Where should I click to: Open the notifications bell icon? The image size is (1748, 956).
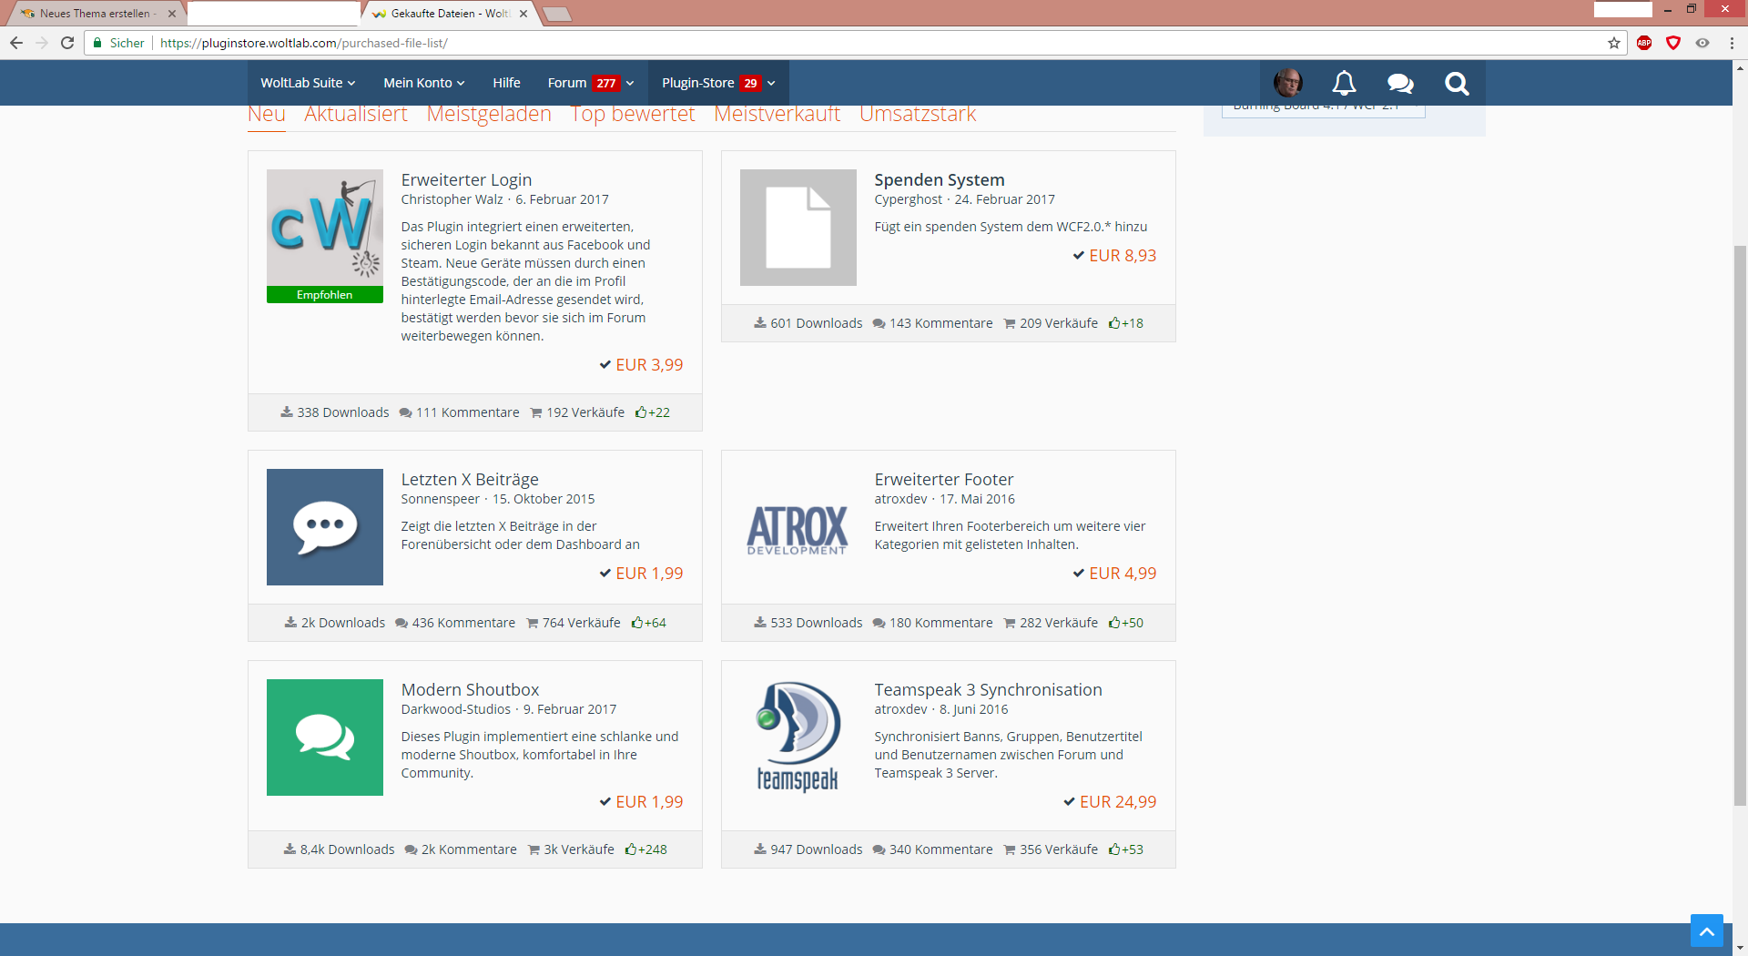(1344, 83)
